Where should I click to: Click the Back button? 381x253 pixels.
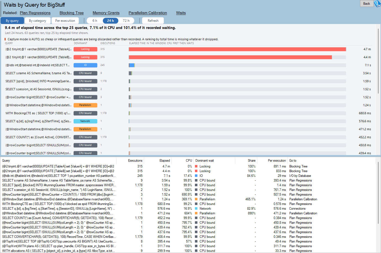(367, 4)
